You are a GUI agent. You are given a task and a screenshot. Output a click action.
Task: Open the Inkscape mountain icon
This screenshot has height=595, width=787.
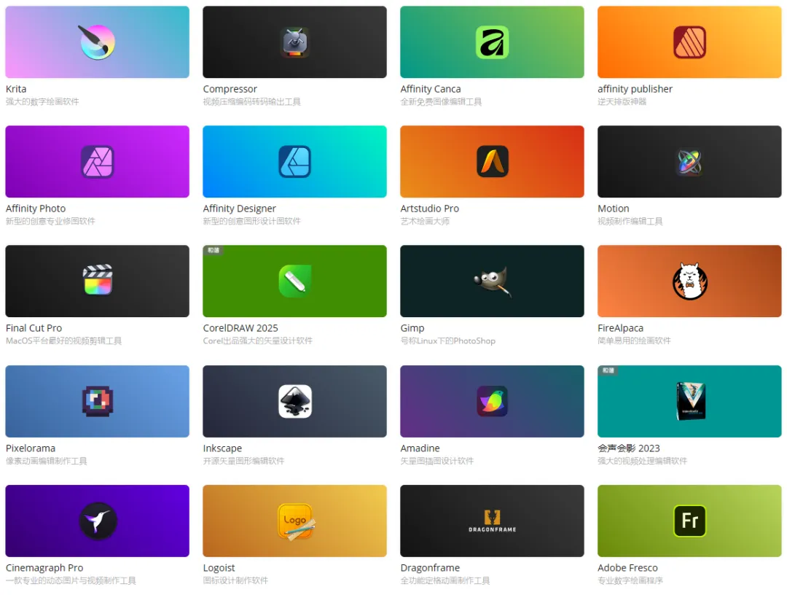click(x=294, y=401)
